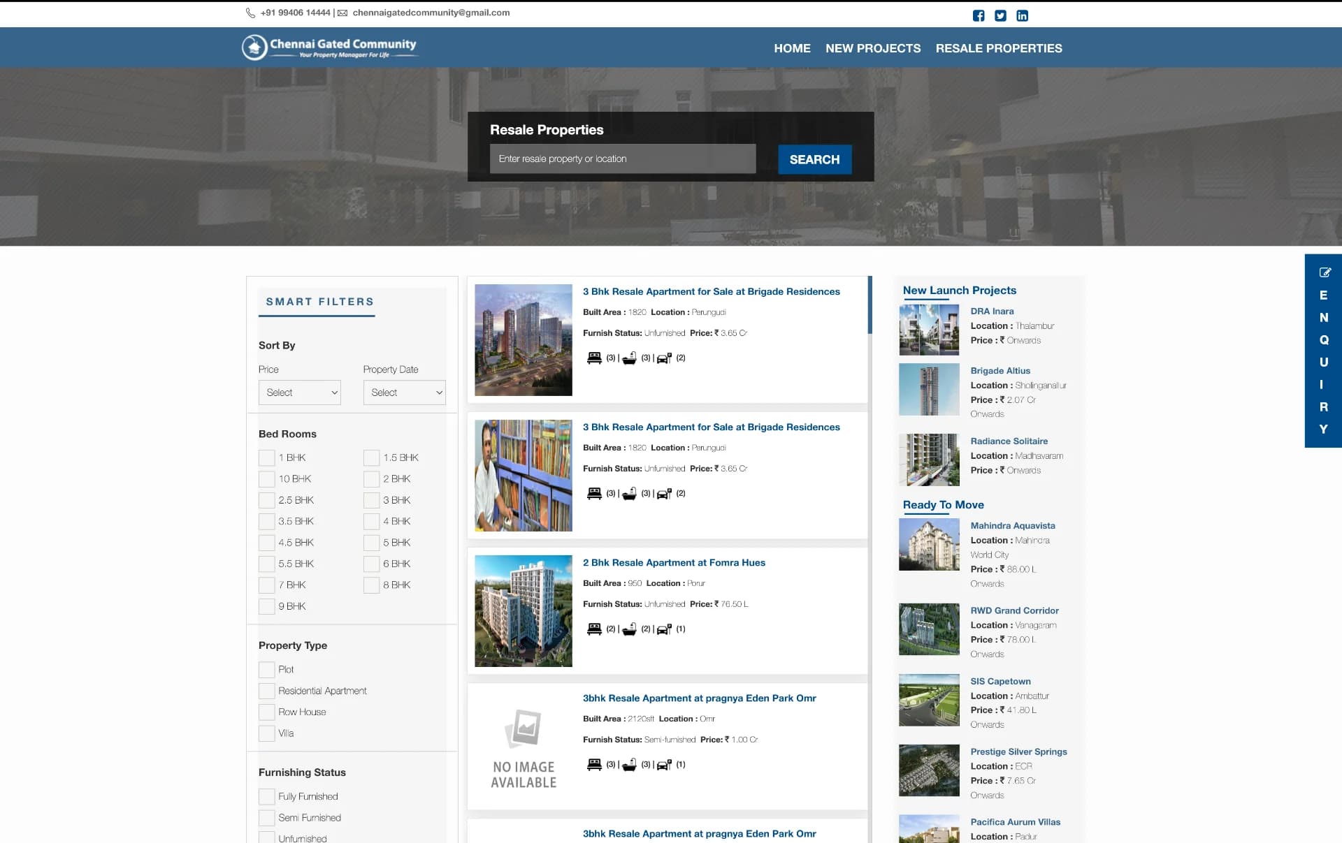Click the chennaigatedcommunity@gmail.com email address

(x=431, y=13)
